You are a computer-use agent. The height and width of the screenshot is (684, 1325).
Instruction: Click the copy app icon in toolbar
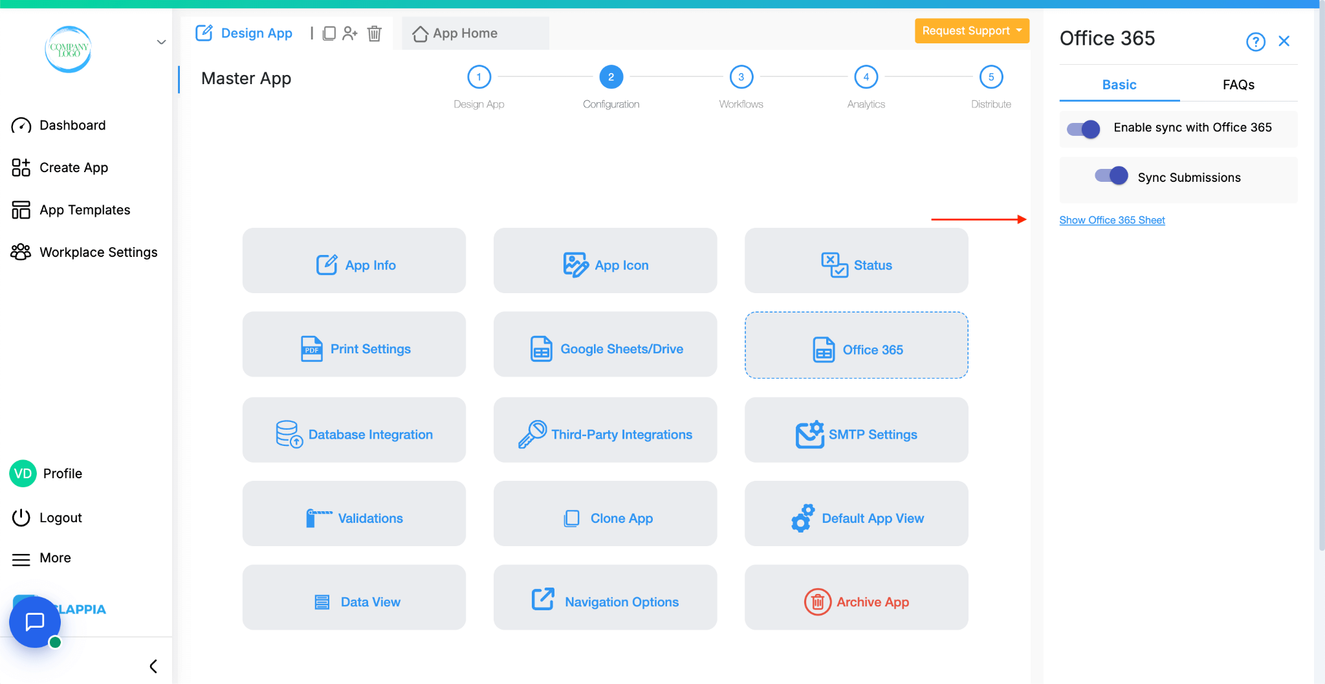[x=329, y=33]
